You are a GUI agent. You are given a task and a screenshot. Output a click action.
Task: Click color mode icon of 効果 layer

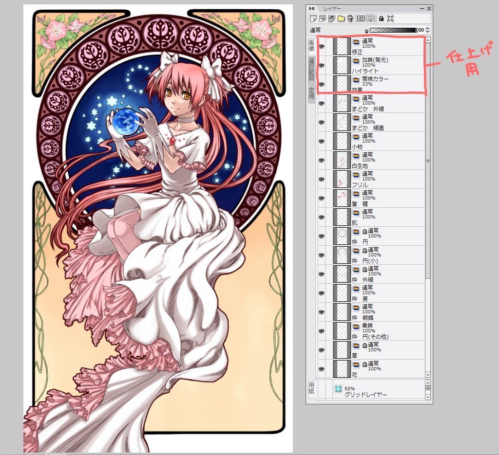(x=356, y=79)
